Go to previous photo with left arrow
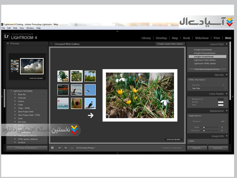 click(60, 148)
